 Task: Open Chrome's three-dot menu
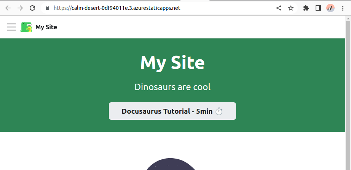[x=343, y=8]
